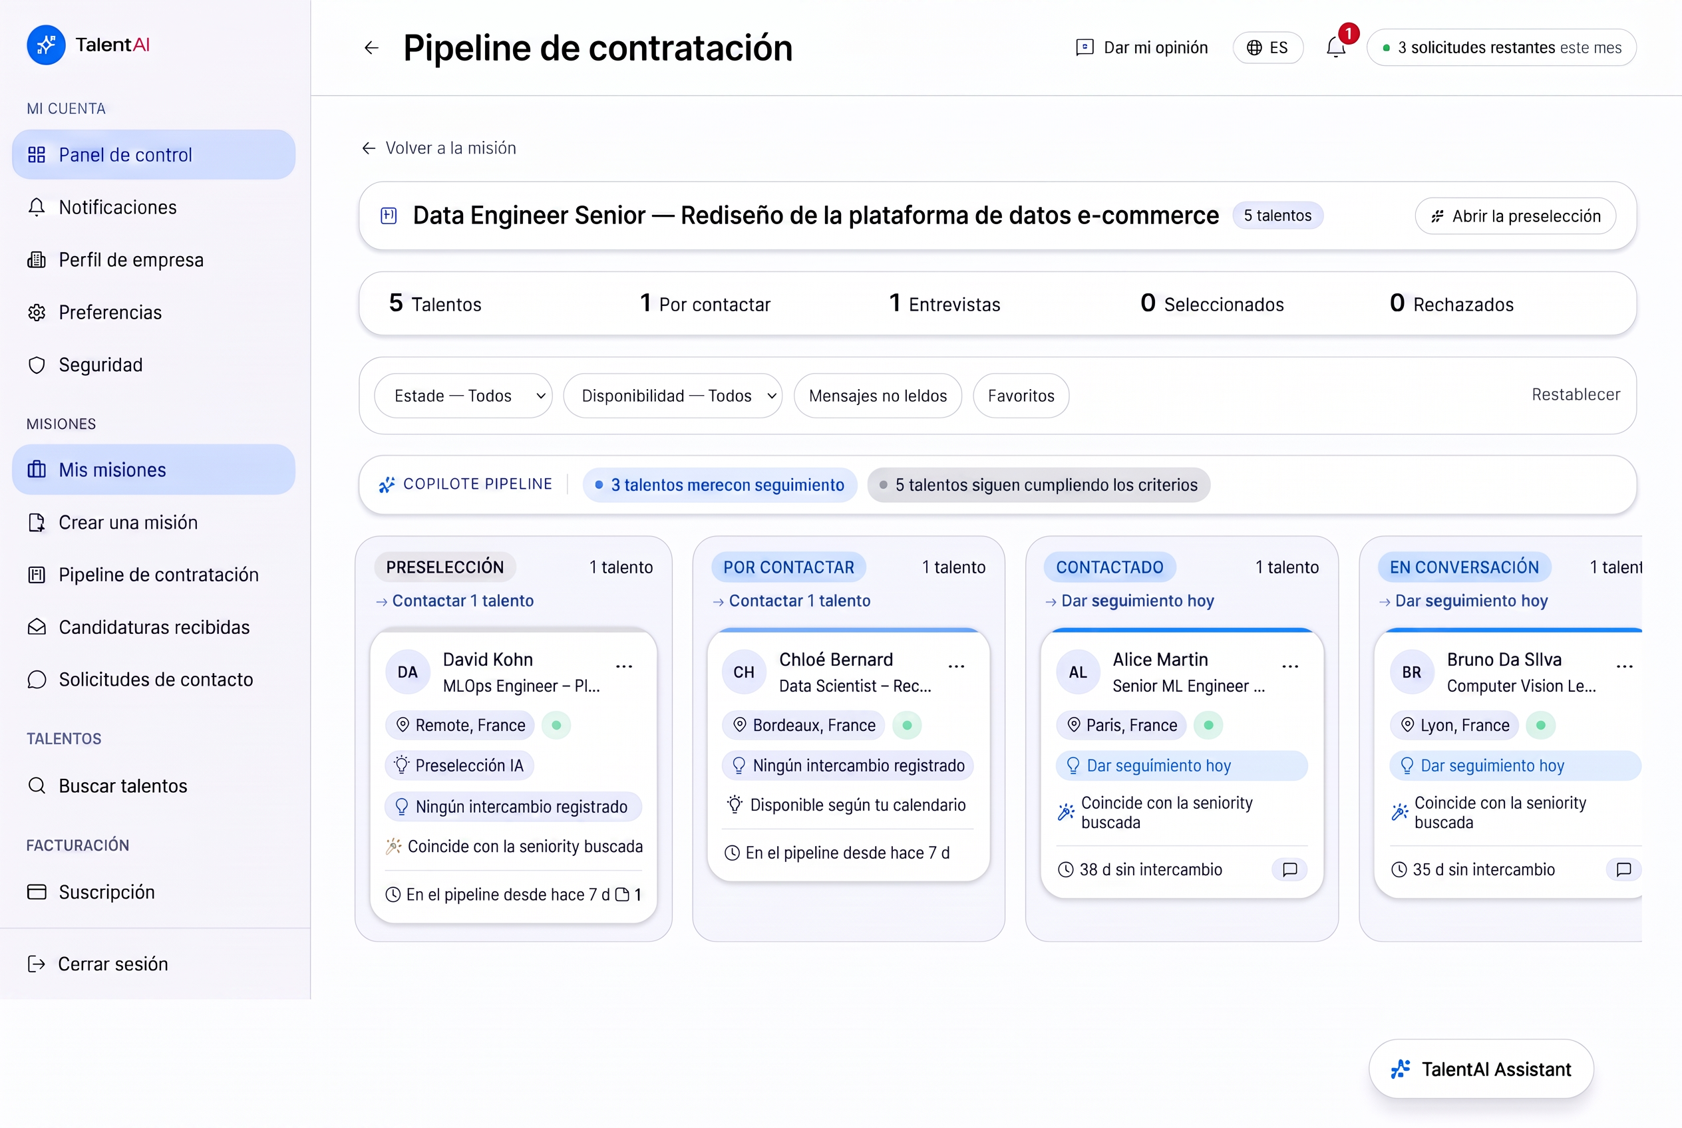Open Seguridad in the sidebar
This screenshot has height=1128, width=1682.
(x=153, y=364)
